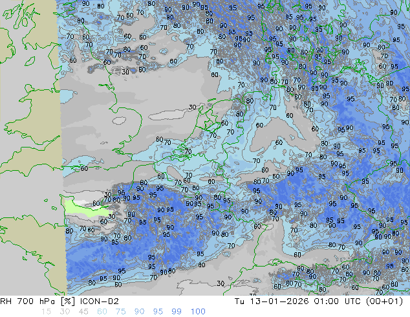Click the legend value 100
Viewport: 410px width, 317px height.
[x=198, y=312]
